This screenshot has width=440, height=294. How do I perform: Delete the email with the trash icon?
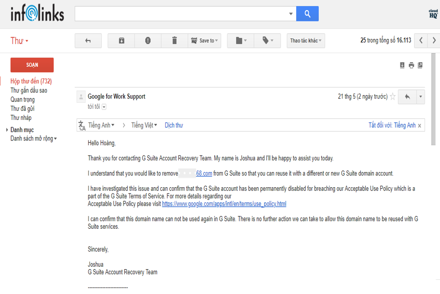pos(174,40)
